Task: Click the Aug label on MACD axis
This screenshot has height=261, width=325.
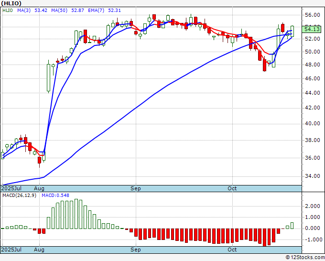Action: [39, 250]
